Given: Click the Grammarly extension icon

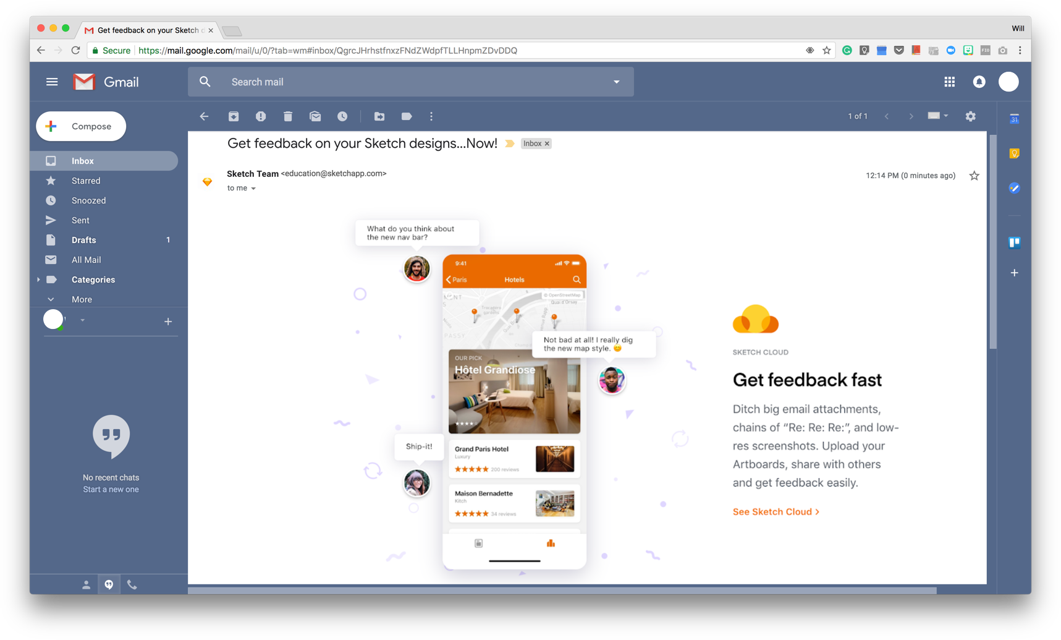Looking at the screenshot, I should point(847,51).
